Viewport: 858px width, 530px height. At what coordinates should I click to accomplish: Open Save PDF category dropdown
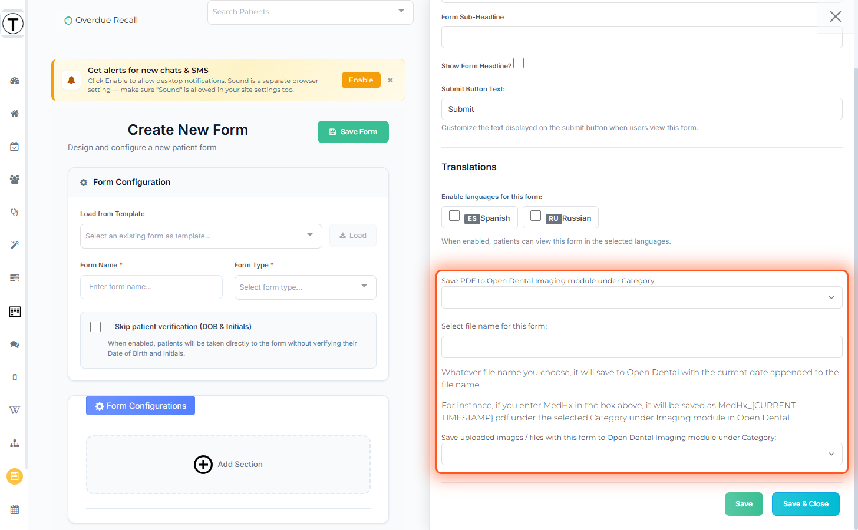[x=642, y=297]
